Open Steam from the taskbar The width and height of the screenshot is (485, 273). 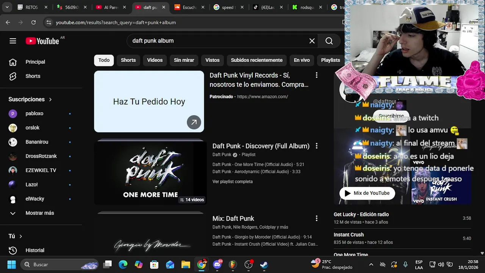pyautogui.click(x=264, y=264)
